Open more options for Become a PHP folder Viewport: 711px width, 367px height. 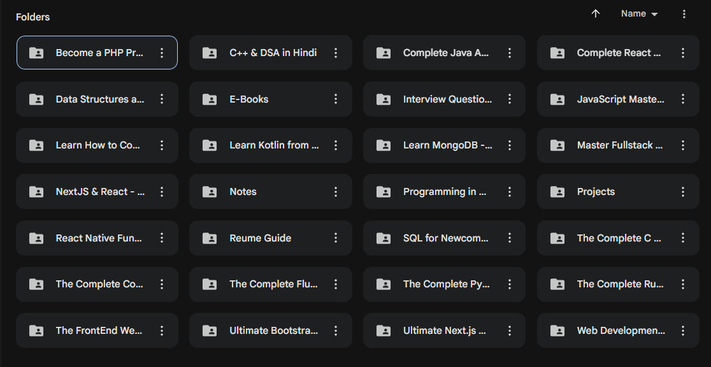point(162,53)
